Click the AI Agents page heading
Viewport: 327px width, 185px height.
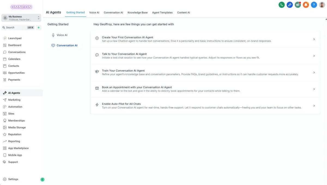click(x=53, y=13)
